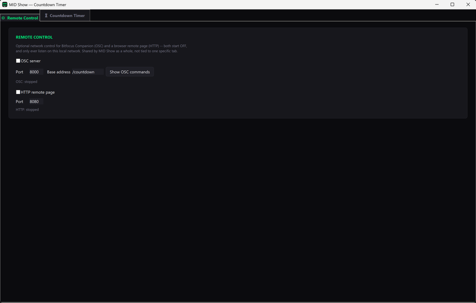This screenshot has width=476, height=303.
Task: Enable the HTTP remote page checkbox
Action: point(18,92)
